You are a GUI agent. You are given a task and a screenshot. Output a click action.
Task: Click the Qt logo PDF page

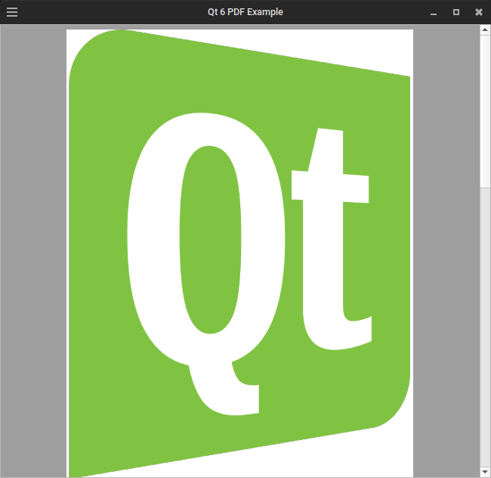point(239,253)
